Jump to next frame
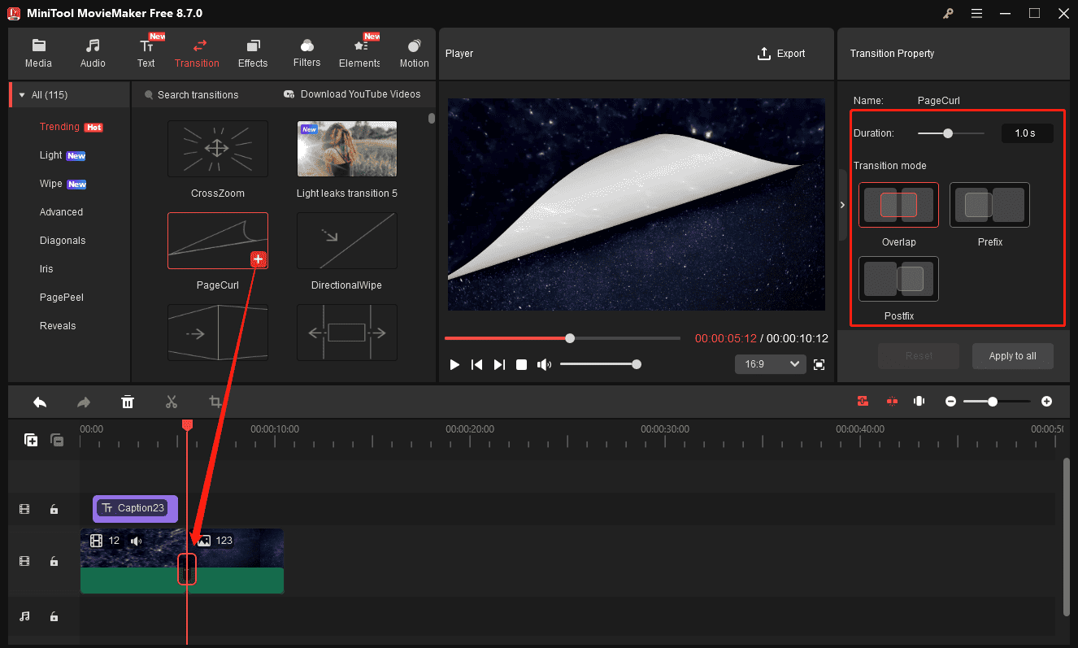1078x648 pixels. [x=499, y=364]
